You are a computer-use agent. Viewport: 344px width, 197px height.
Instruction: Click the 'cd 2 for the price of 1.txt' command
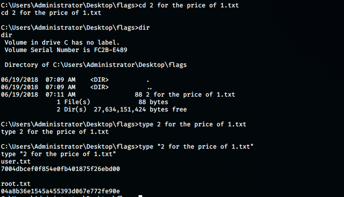[189, 5]
